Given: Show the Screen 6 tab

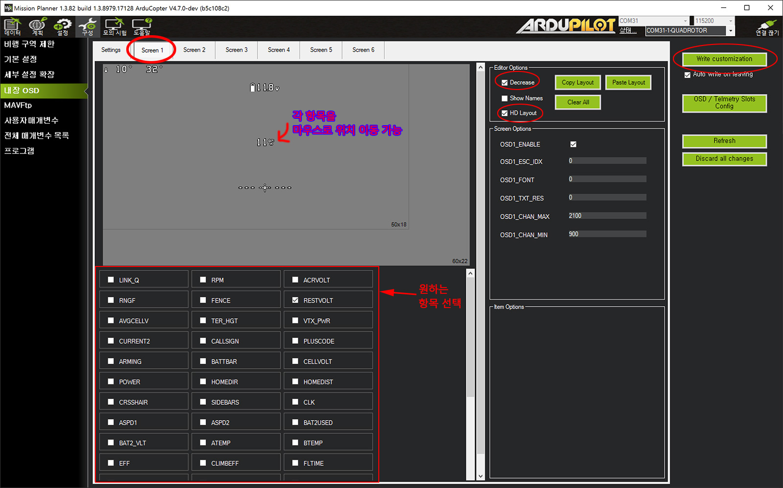Looking at the screenshot, I should point(363,50).
